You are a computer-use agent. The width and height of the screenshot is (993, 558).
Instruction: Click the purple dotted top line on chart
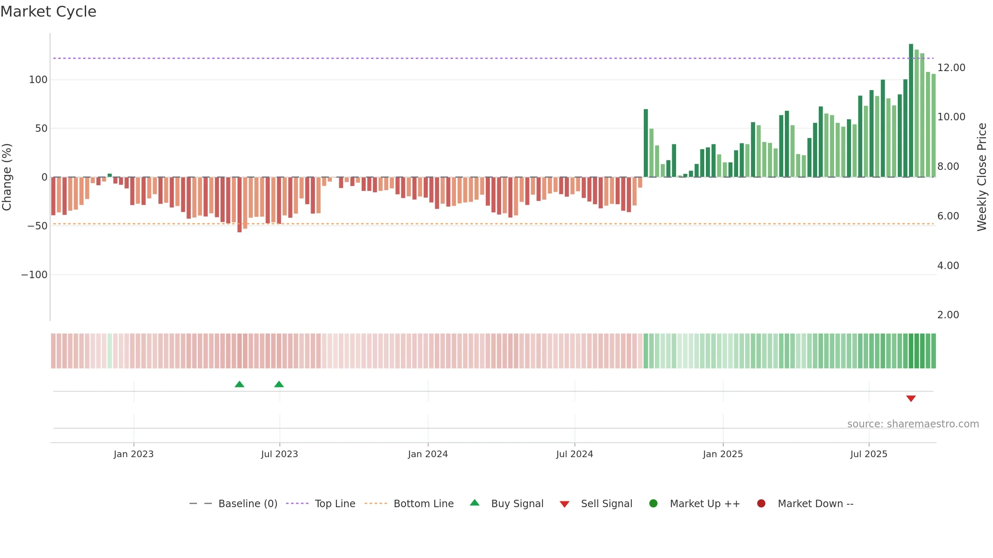(493, 58)
